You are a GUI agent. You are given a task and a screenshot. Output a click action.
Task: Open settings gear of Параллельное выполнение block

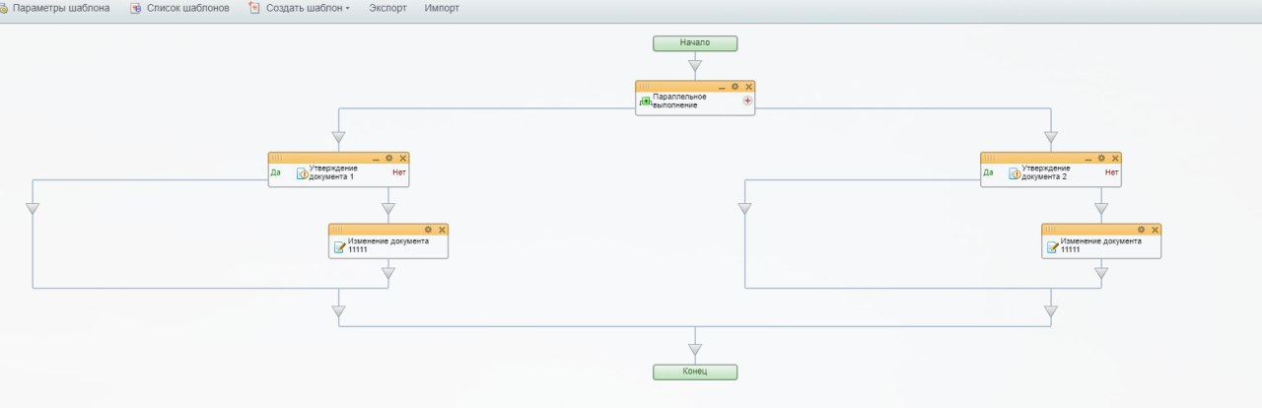(x=735, y=87)
